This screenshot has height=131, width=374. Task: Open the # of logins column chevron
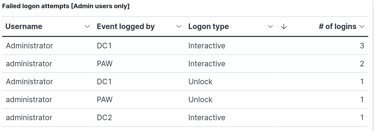coord(362,26)
